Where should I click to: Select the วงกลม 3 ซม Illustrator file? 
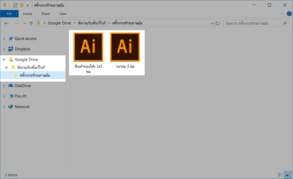(125, 47)
